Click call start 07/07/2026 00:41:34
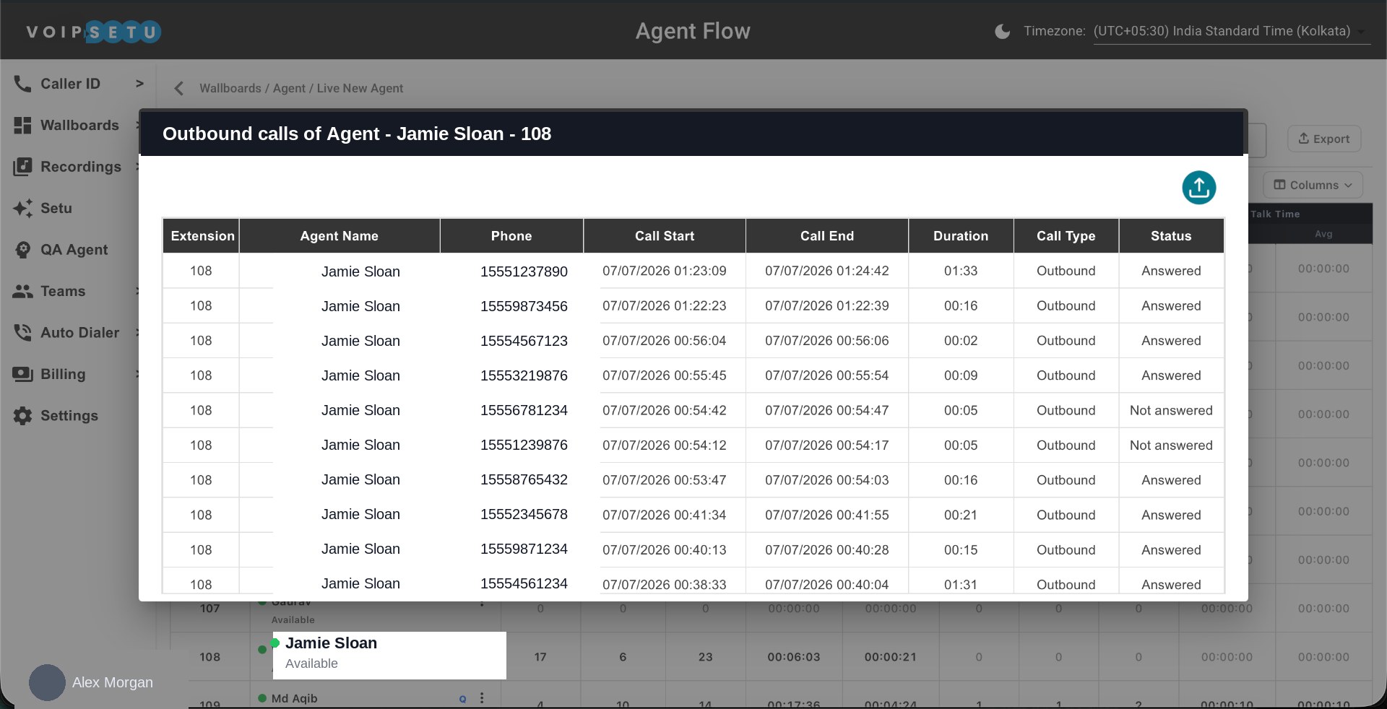The height and width of the screenshot is (709, 1387). pos(665,515)
